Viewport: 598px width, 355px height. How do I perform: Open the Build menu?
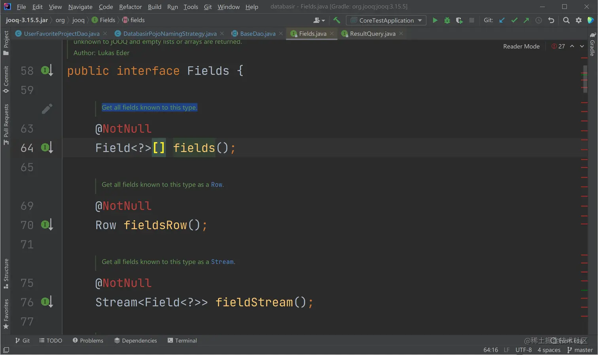click(x=155, y=7)
